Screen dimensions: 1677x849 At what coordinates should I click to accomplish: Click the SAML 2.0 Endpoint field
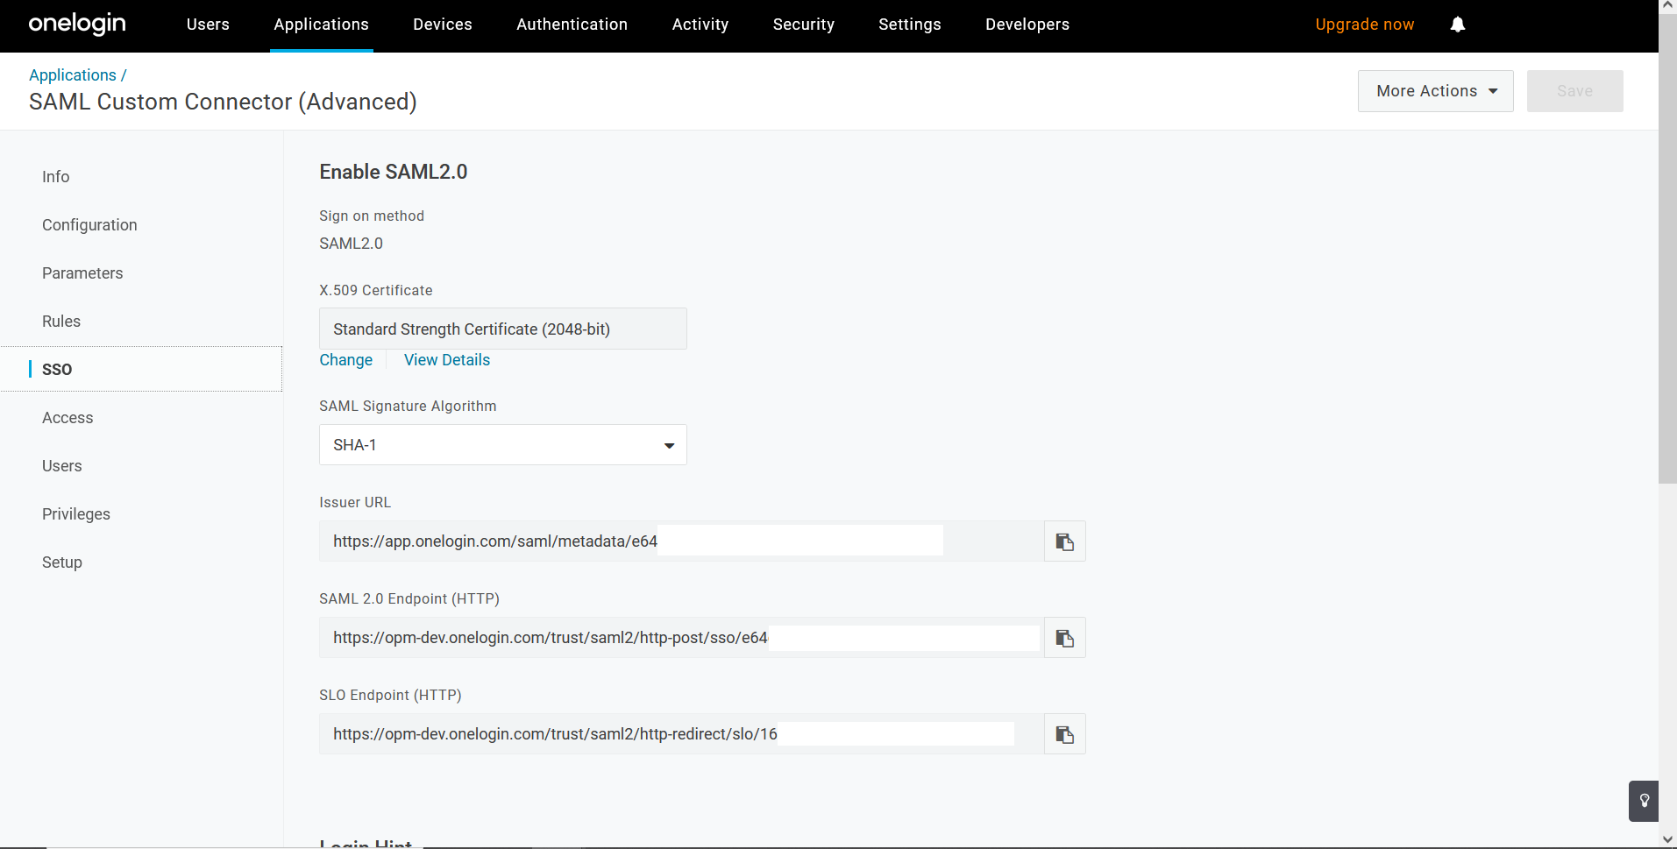click(682, 638)
